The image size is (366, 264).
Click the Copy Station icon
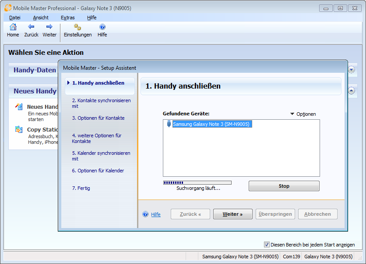click(19, 129)
